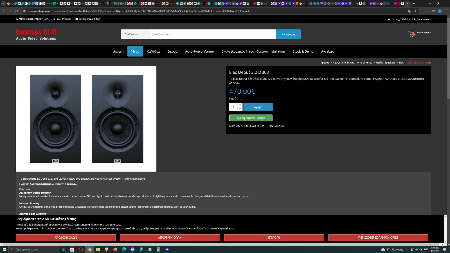The image size is (450, 253).
Task: Click ΠΕΡΙΣΣΟΤΕΡΕΣ ΠΛΗΡΟΦΟΡΙΕΣ cookie button
Action: [x=378, y=238]
